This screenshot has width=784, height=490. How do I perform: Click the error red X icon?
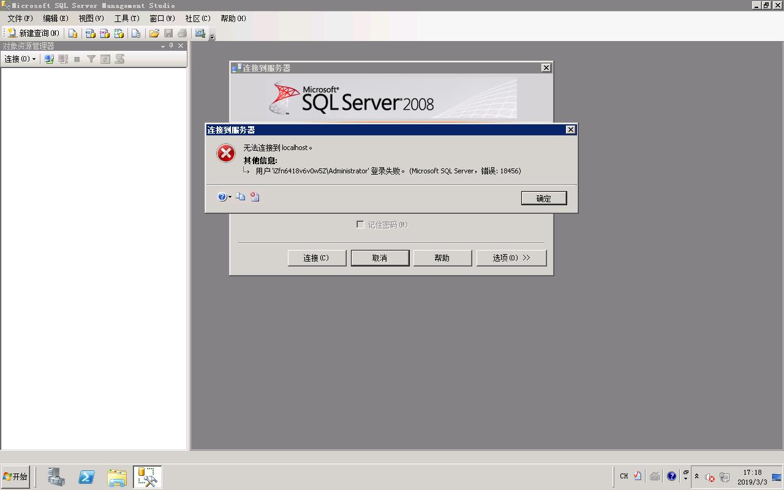(226, 153)
